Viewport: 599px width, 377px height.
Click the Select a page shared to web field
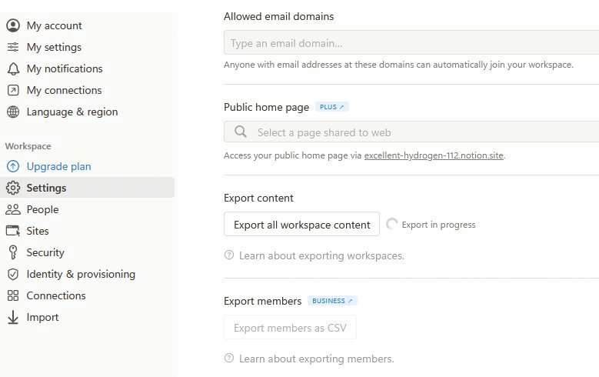tap(411, 132)
